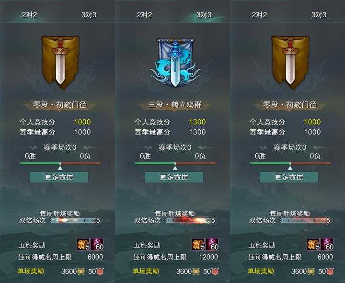Click the win-loss triangle marker in right panel

[290, 168]
